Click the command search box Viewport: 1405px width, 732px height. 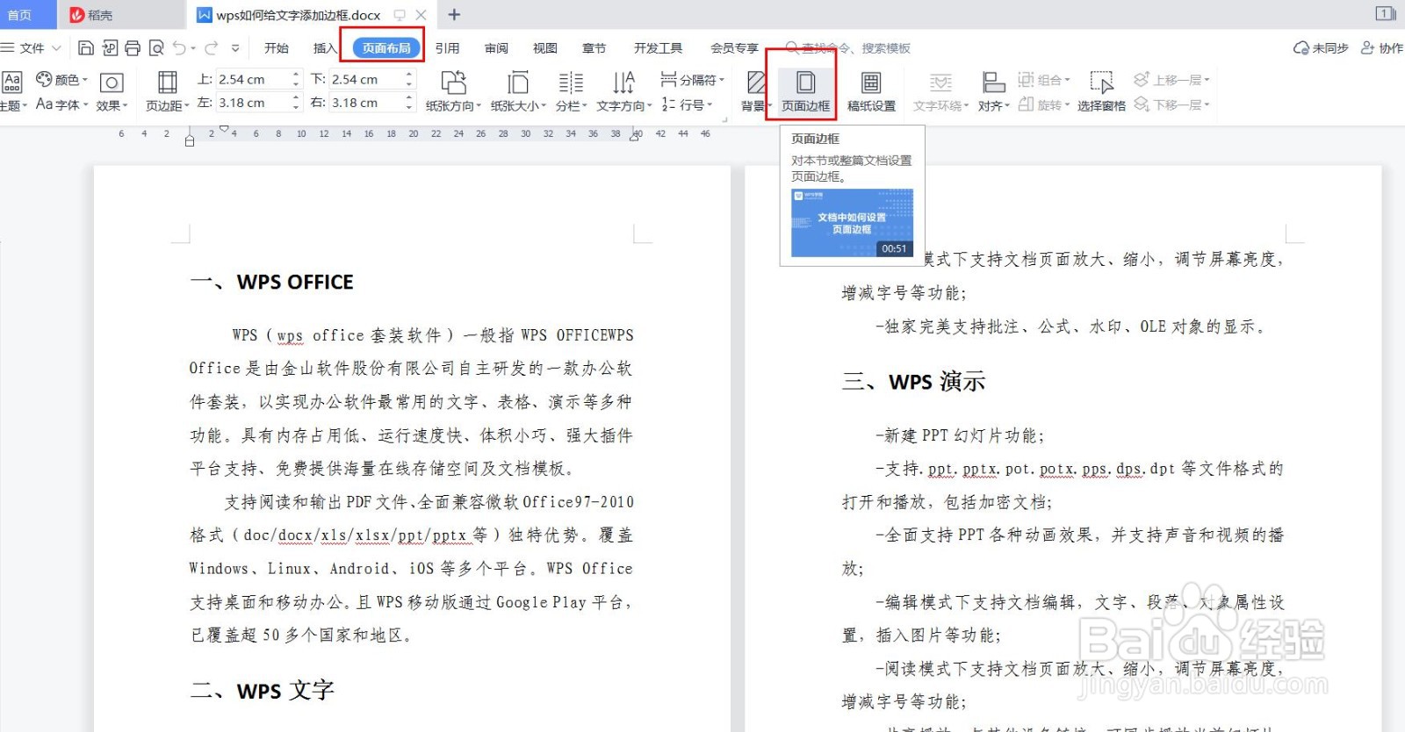point(848,48)
